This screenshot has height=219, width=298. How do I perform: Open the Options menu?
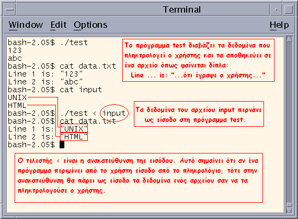tap(90, 25)
